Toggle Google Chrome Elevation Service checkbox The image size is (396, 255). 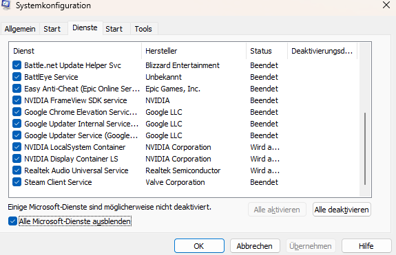[x=17, y=112]
